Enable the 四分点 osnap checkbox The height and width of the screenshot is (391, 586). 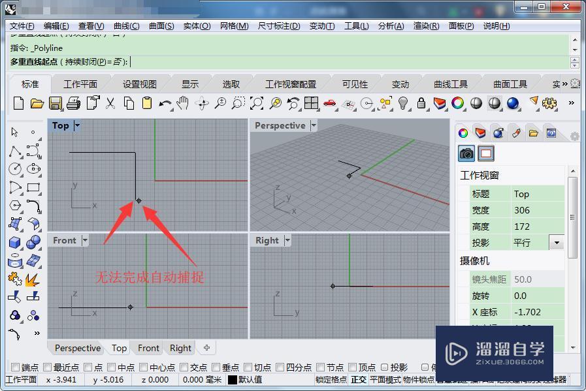tap(280, 368)
